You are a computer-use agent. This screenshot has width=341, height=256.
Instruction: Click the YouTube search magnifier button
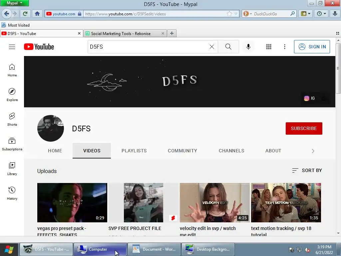[x=228, y=47]
